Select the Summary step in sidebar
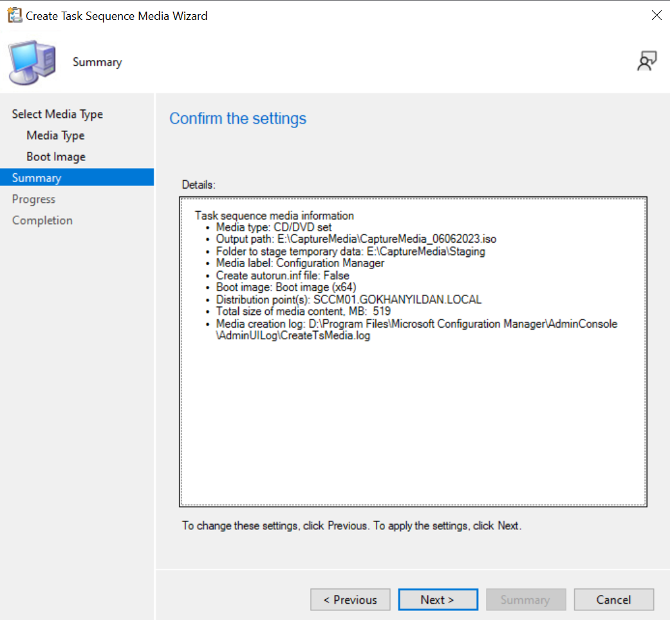This screenshot has height=620, width=670. (x=77, y=177)
